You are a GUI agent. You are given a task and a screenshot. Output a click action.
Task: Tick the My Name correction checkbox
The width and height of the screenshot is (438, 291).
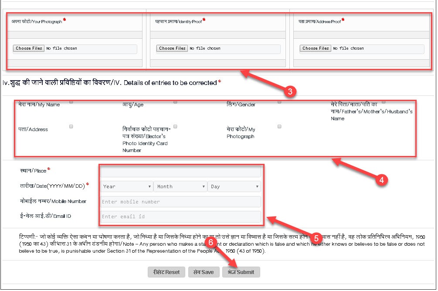[x=71, y=102]
